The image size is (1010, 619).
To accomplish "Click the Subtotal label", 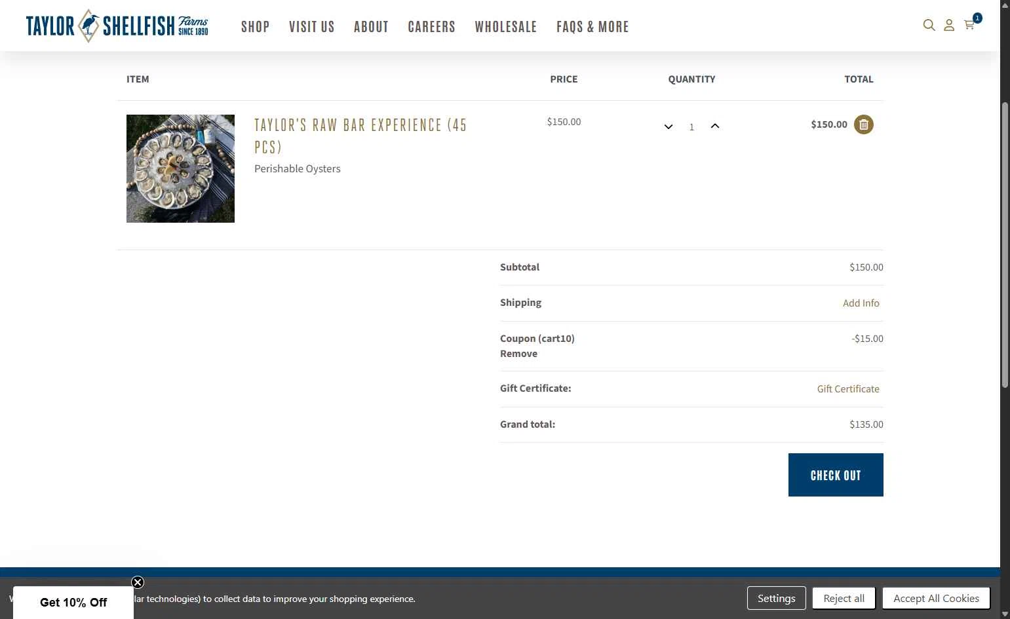I will pos(520,267).
